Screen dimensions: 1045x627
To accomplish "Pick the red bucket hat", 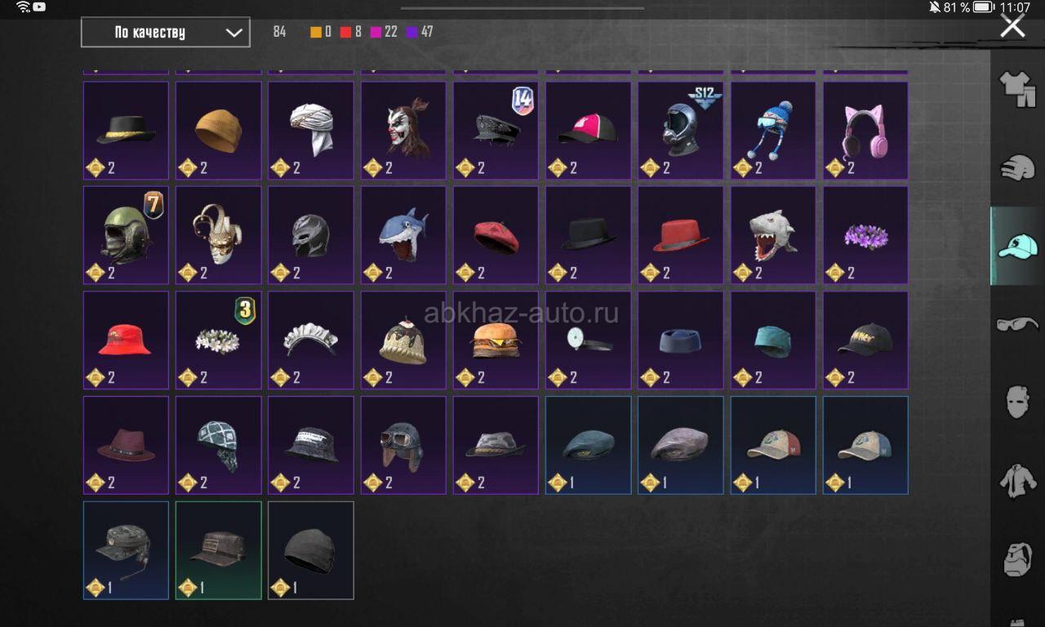I will [126, 340].
